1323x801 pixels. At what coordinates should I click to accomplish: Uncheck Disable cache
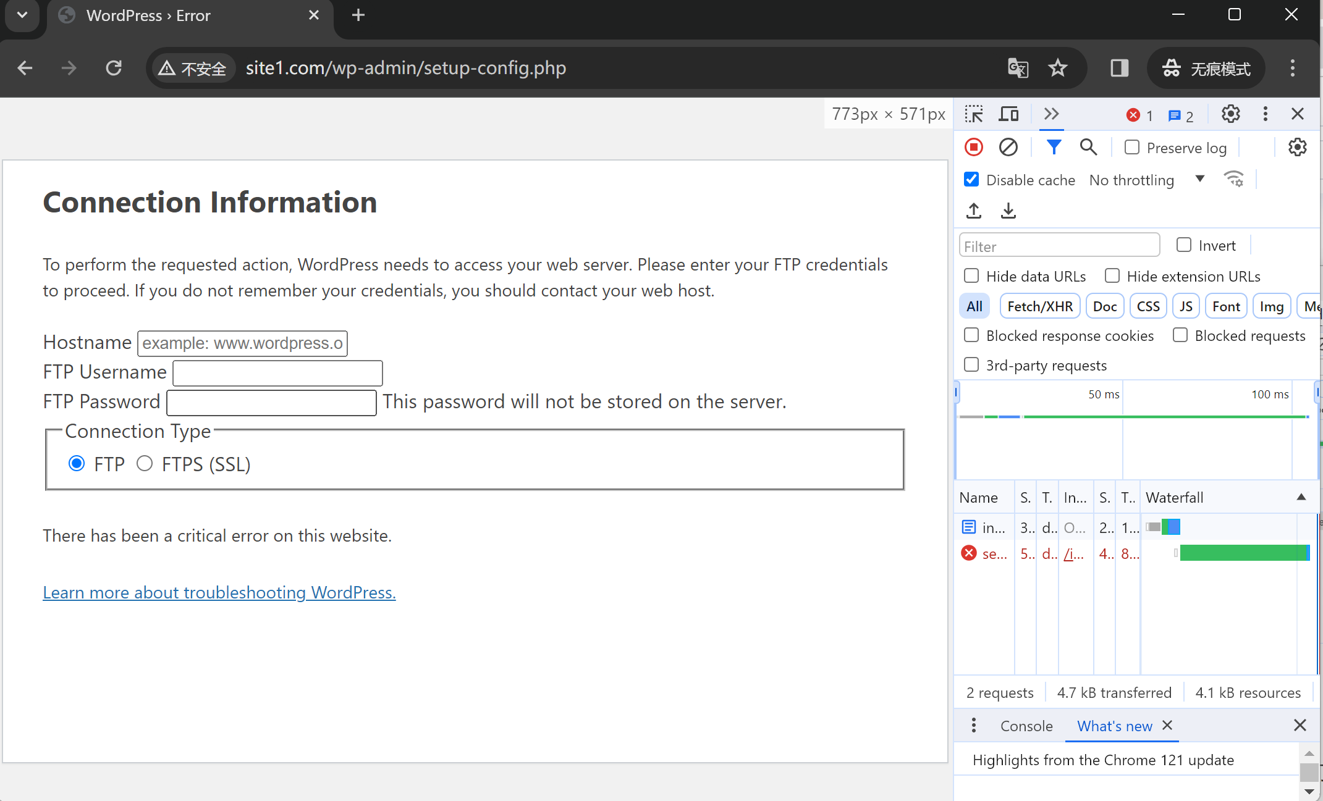click(971, 180)
